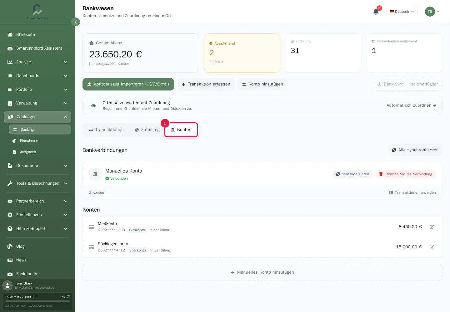This screenshot has height=312, width=450.
Task: Click the Mietkonto balance 8.450,20 €
Action: coord(410,227)
